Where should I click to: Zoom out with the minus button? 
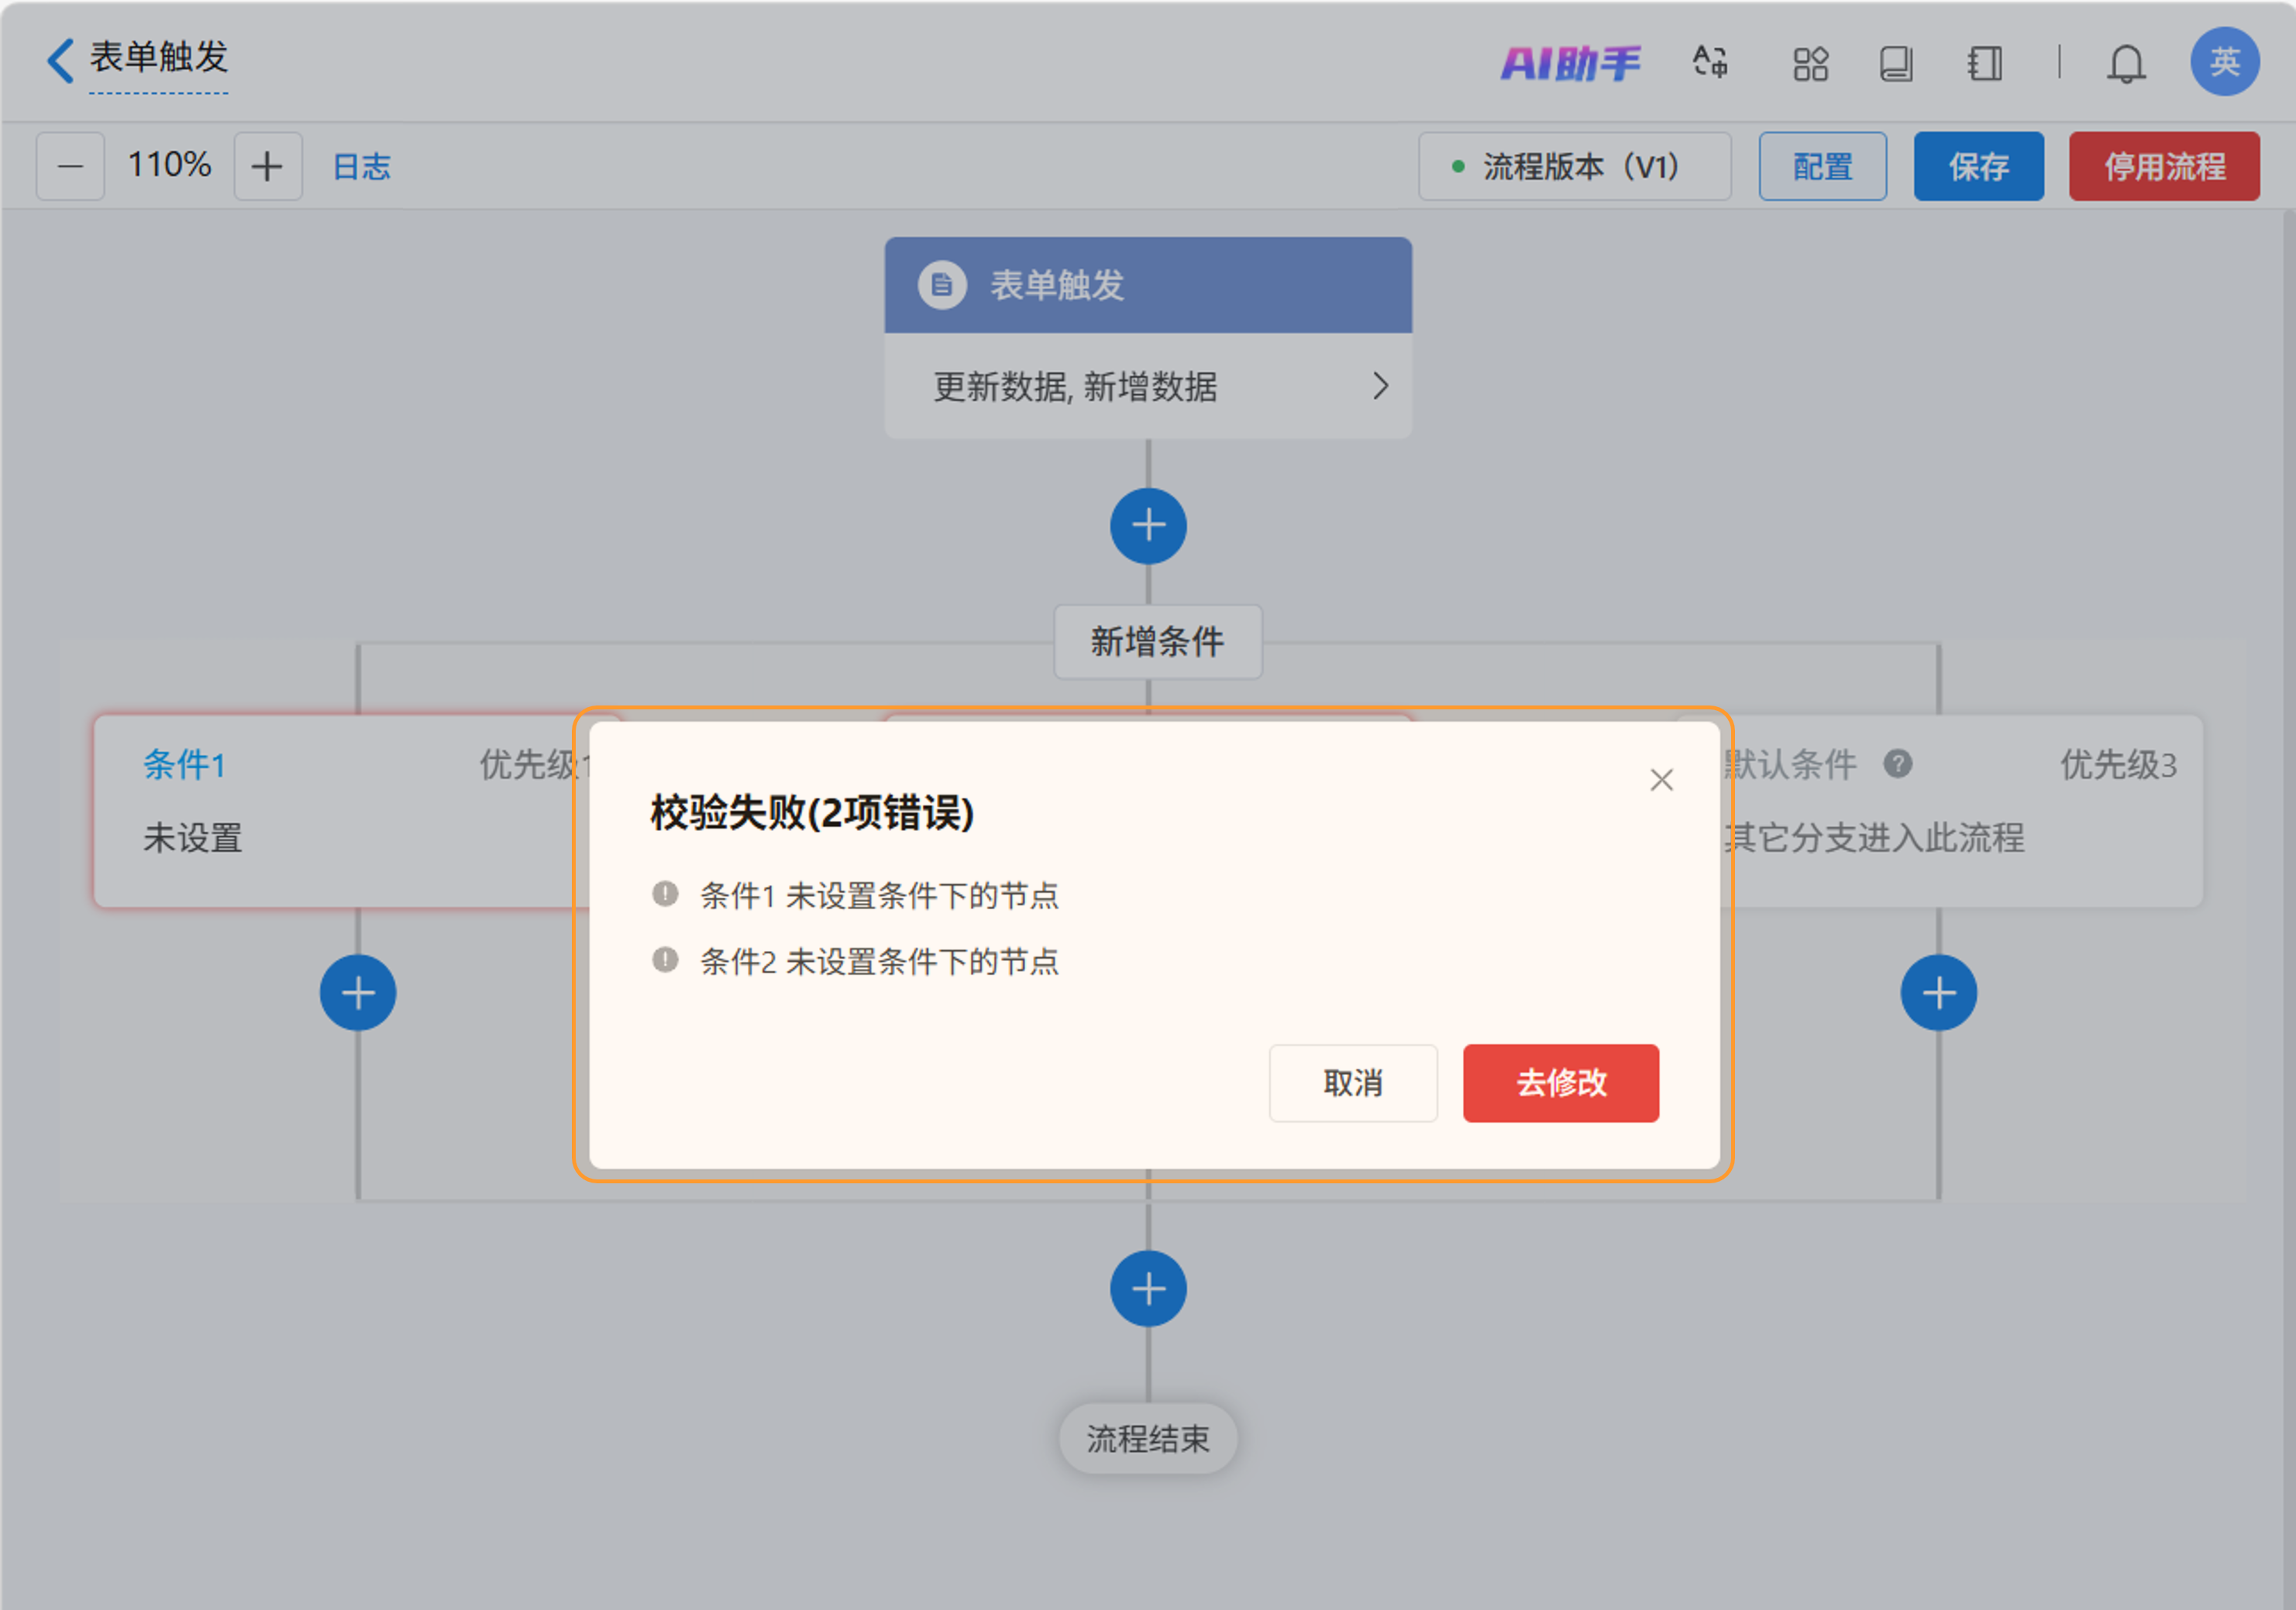pyautogui.click(x=70, y=166)
